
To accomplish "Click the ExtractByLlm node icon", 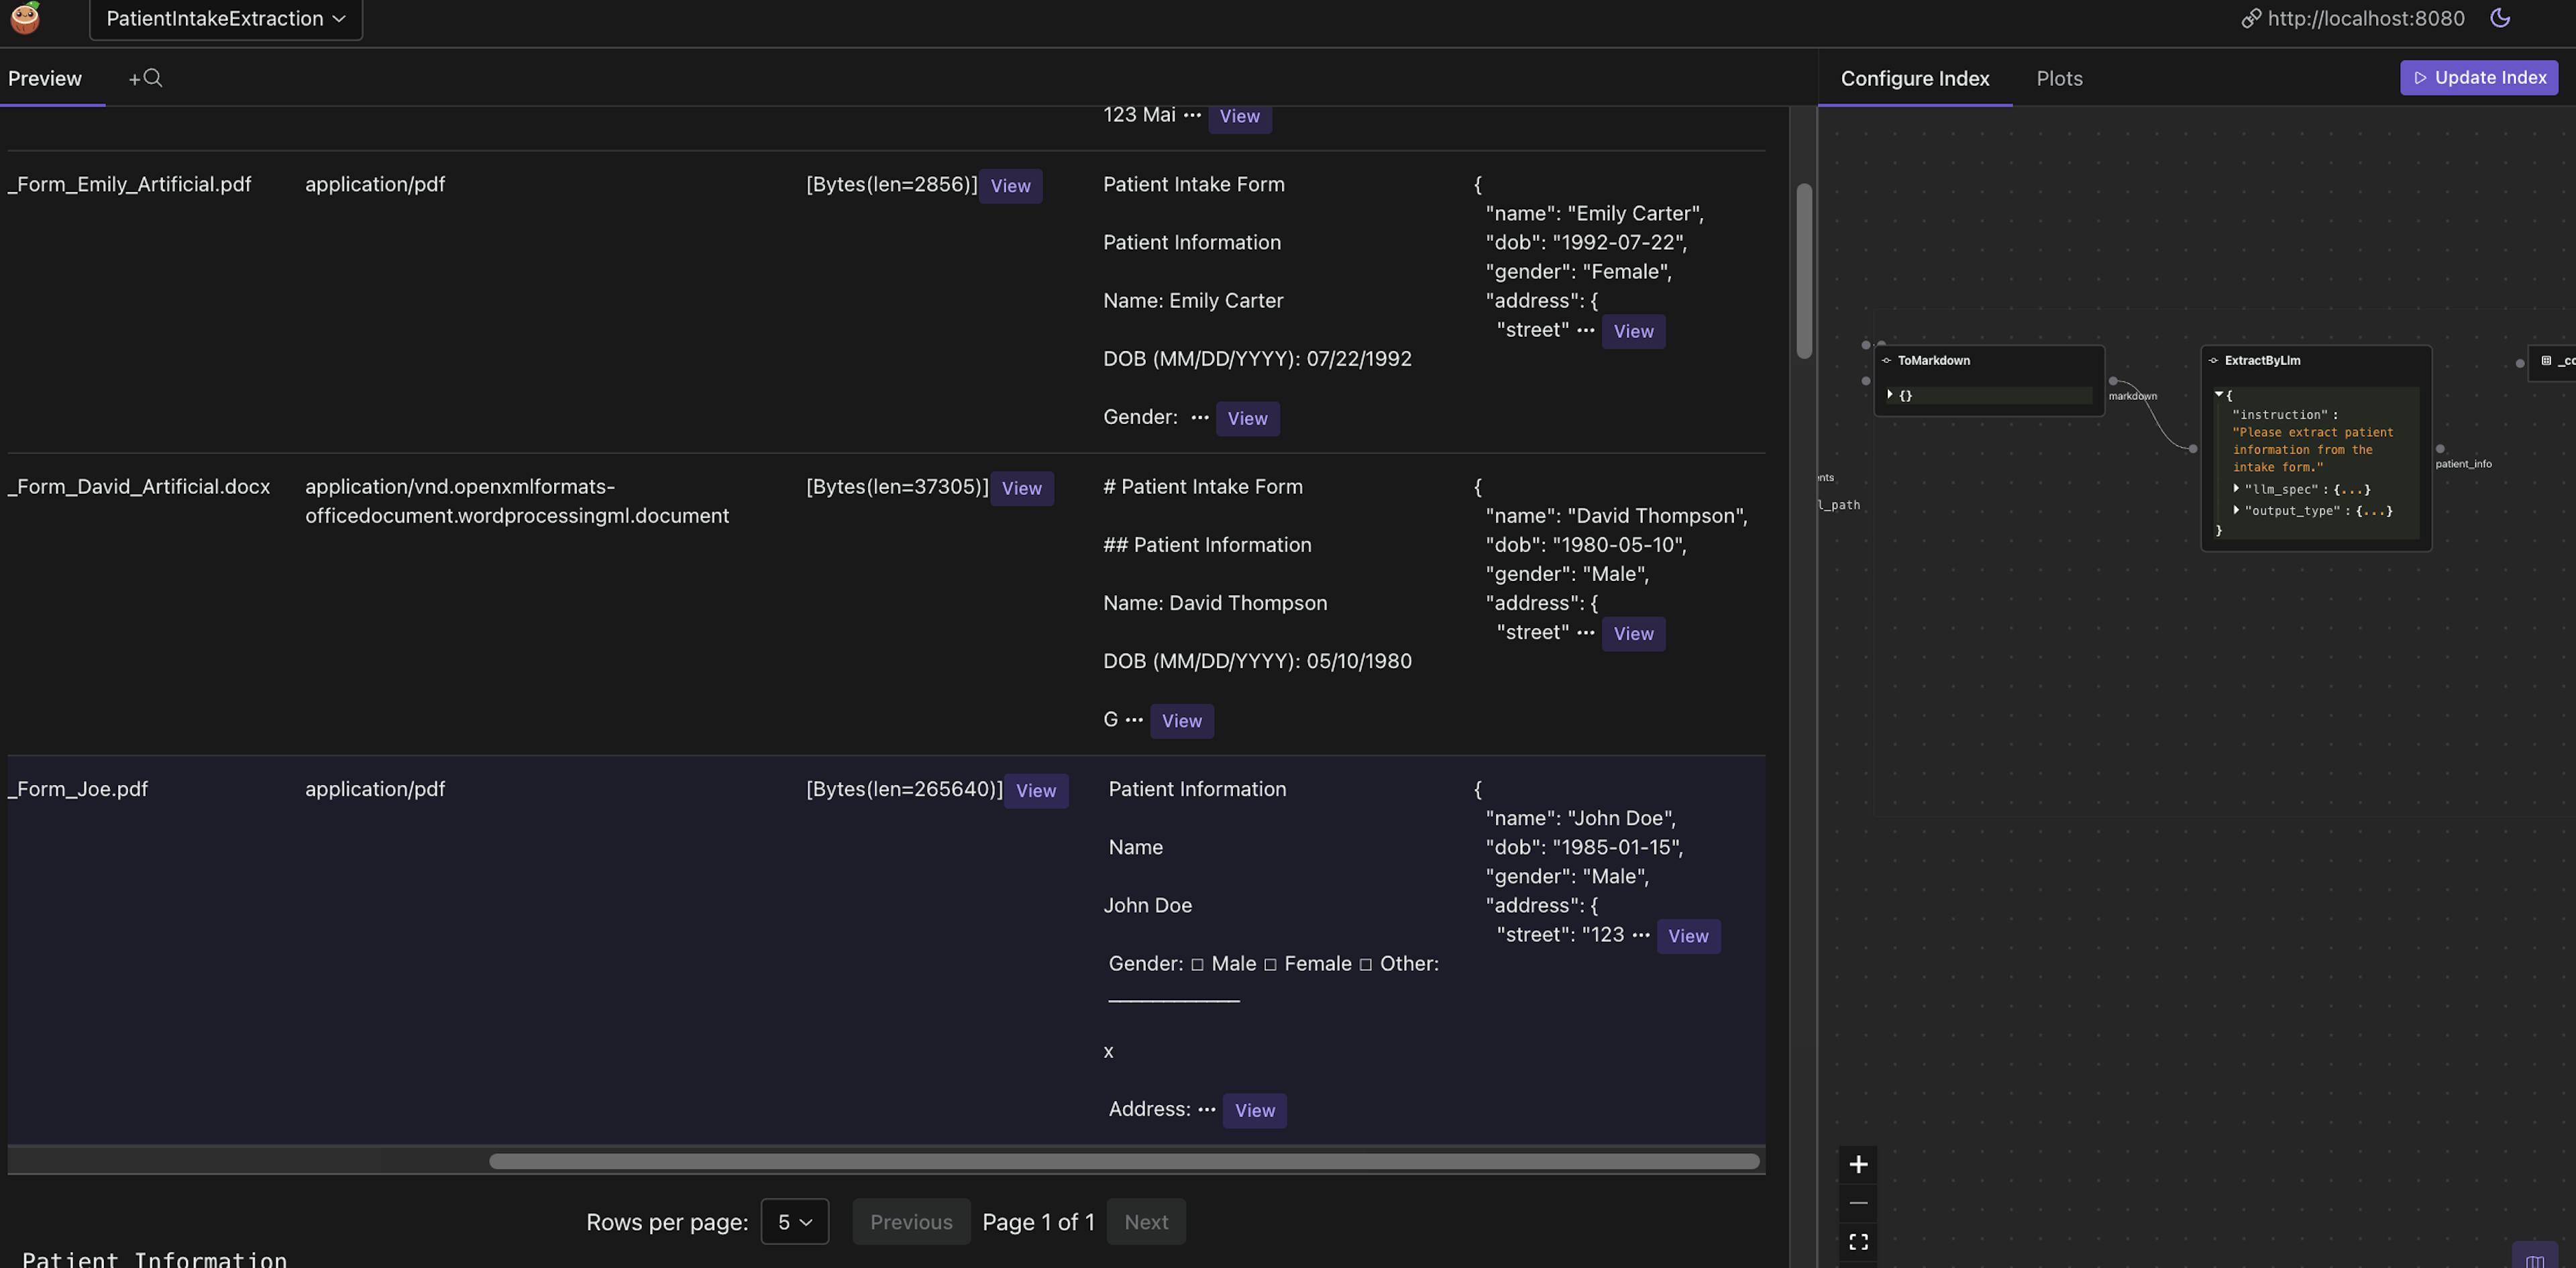I will pyautogui.click(x=2213, y=361).
